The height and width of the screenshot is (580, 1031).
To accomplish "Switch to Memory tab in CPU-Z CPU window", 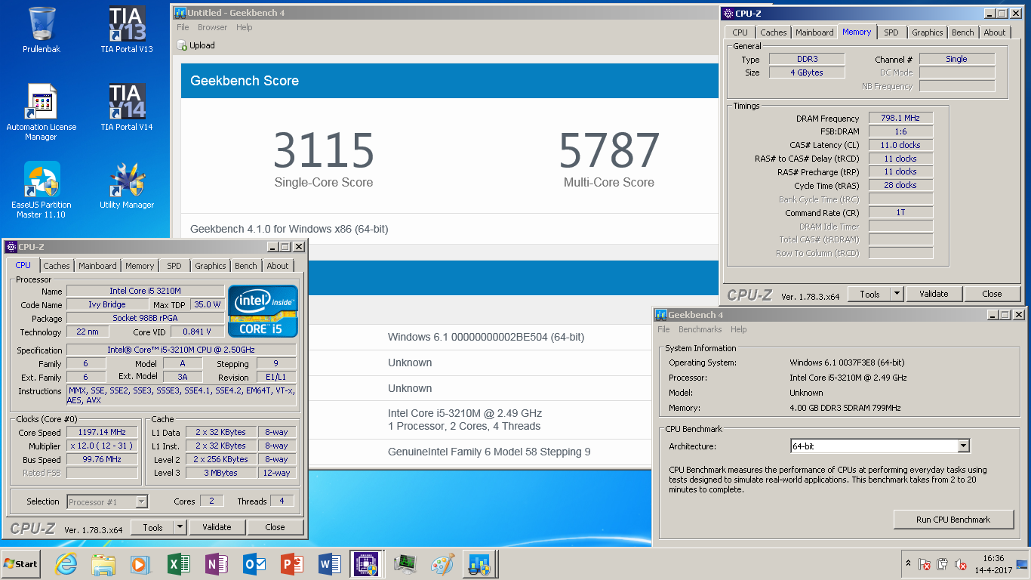I will pos(140,266).
